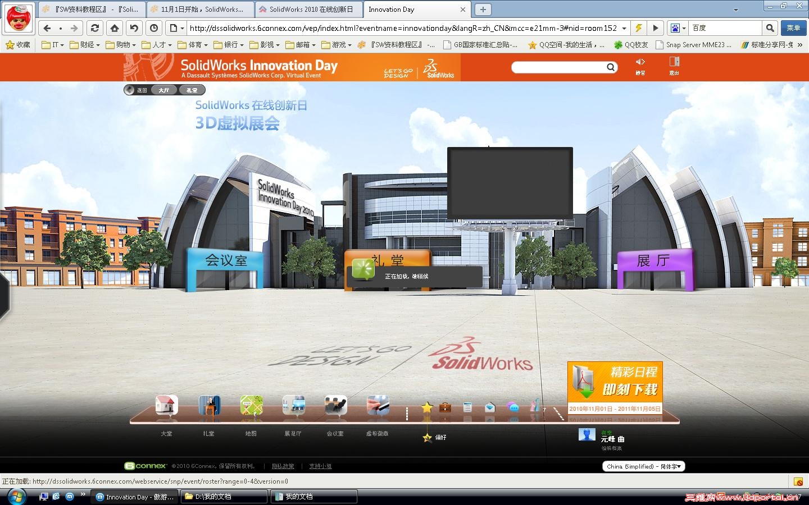Click the magnifier in the event search box
The height and width of the screenshot is (505, 809).
611,67
